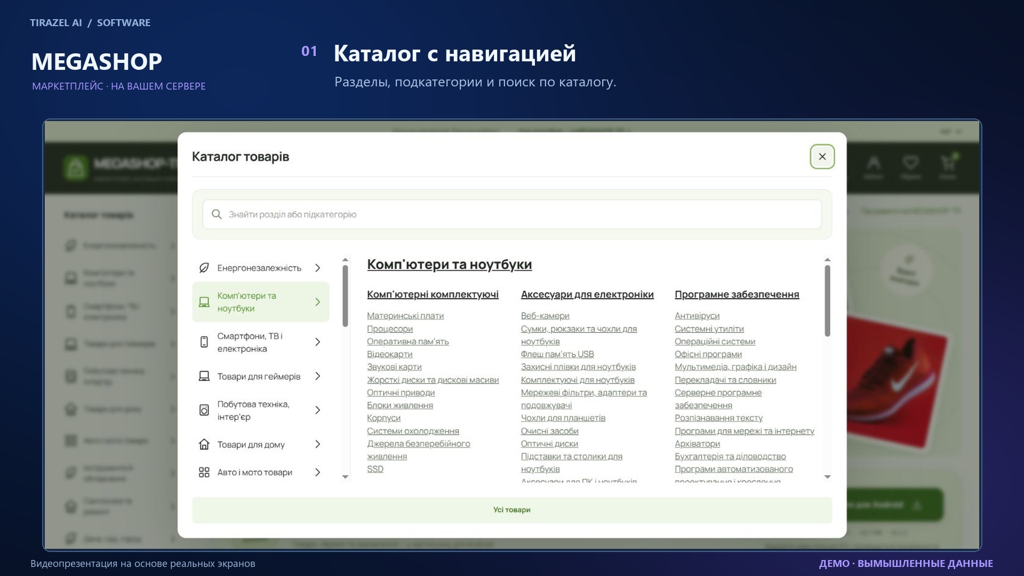This screenshot has height=576, width=1024.
Task: Expand Товари для геймерів chevron
Action: pos(318,377)
